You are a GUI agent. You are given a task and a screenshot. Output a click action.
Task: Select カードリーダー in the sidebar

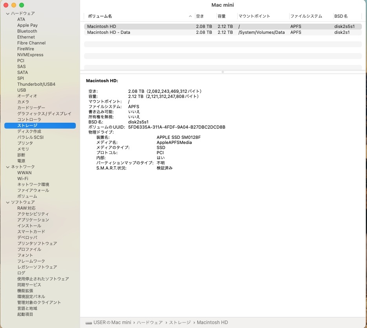point(31,108)
